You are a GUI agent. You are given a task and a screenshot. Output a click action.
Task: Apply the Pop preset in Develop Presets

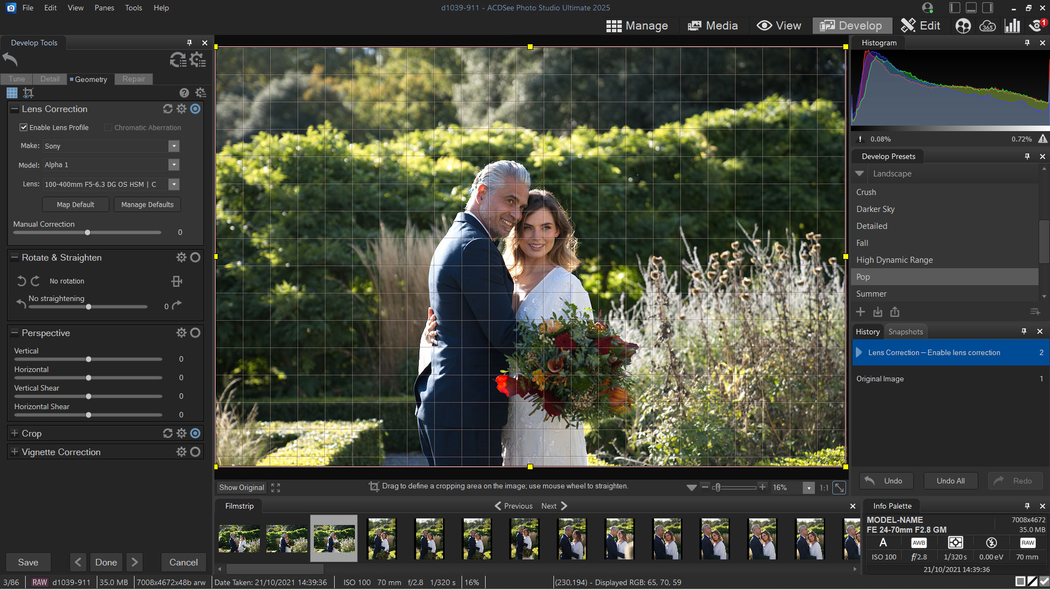[x=944, y=277]
